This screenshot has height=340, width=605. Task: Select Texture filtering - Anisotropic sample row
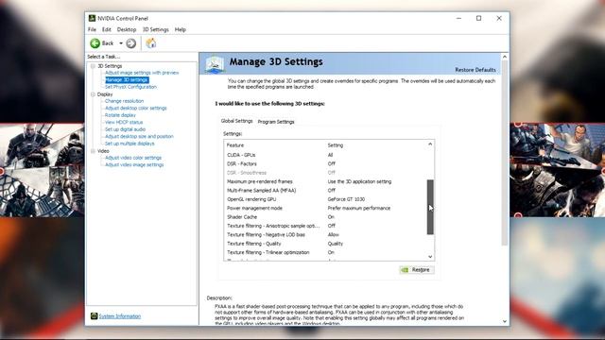click(x=325, y=226)
